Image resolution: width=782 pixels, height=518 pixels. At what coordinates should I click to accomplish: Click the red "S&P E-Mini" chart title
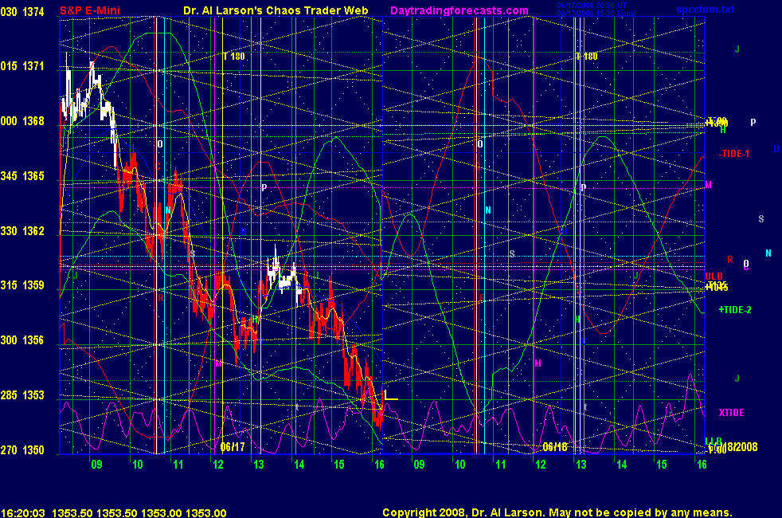point(90,10)
